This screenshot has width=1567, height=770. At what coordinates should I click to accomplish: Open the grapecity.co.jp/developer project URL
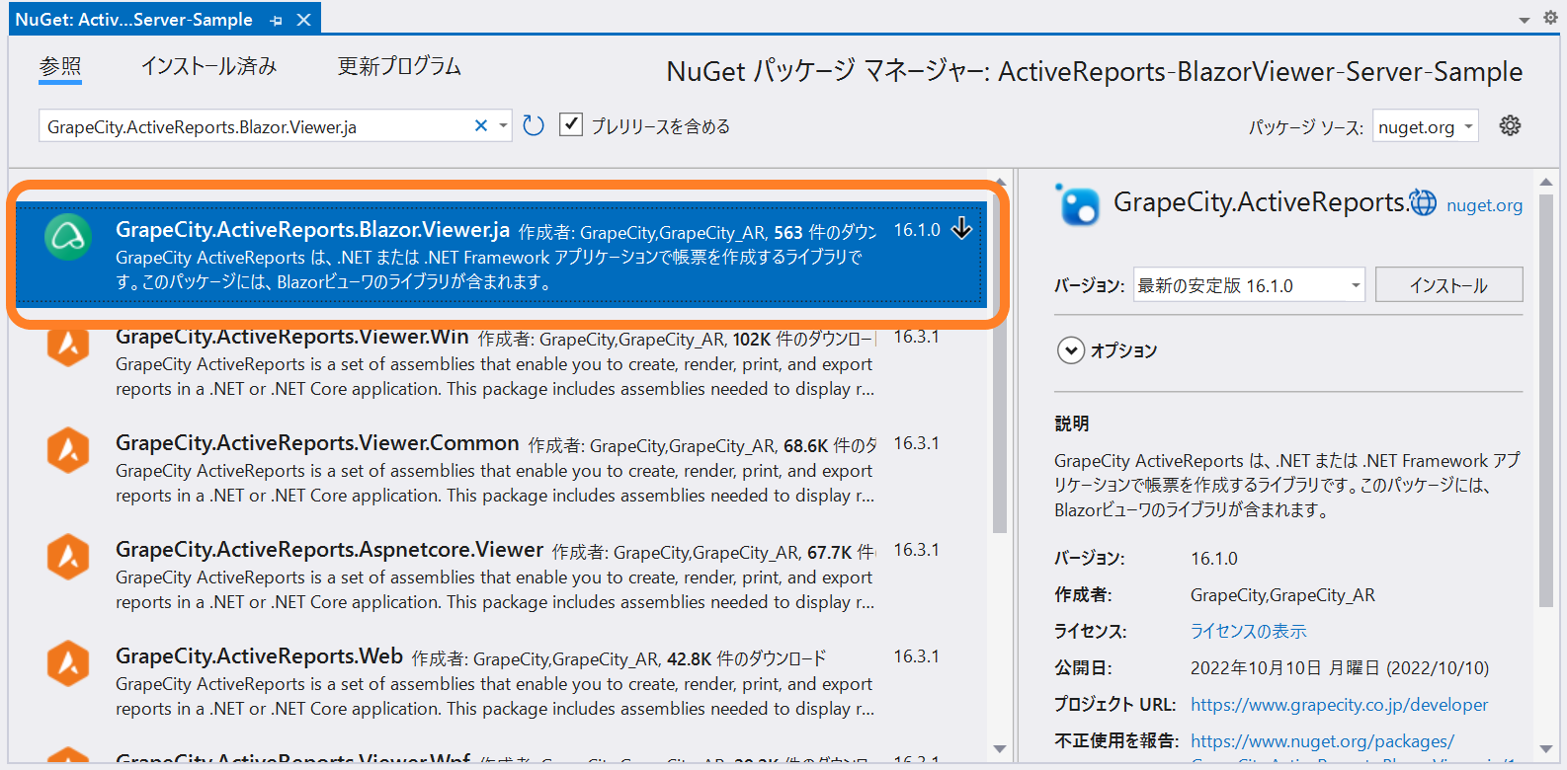click(1339, 705)
